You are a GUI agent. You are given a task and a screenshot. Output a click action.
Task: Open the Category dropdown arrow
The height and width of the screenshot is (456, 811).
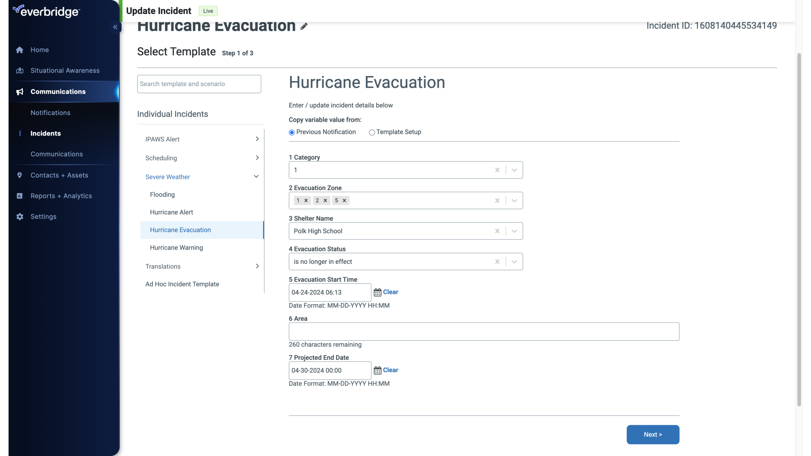point(514,170)
